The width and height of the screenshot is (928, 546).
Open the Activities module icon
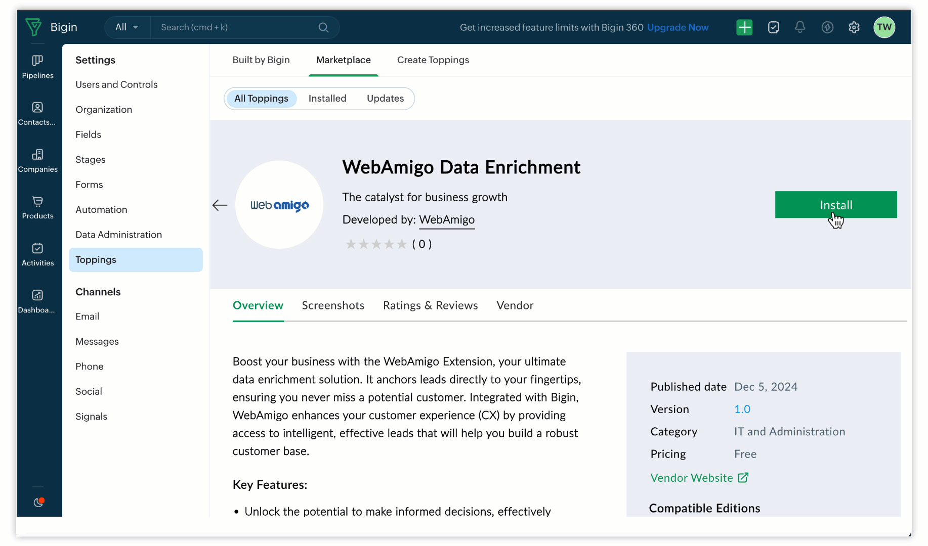pyautogui.click(x=37, y=254)
